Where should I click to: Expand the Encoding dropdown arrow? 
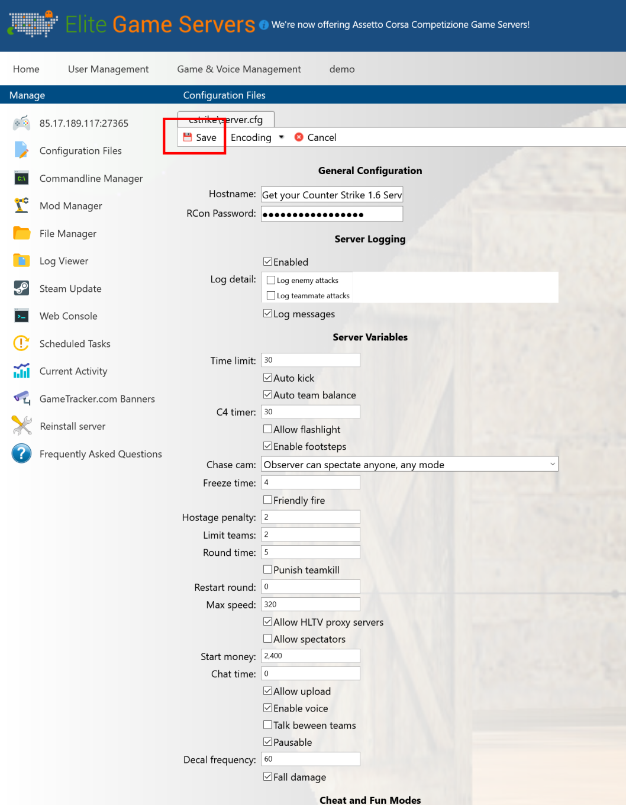point(281,137)
